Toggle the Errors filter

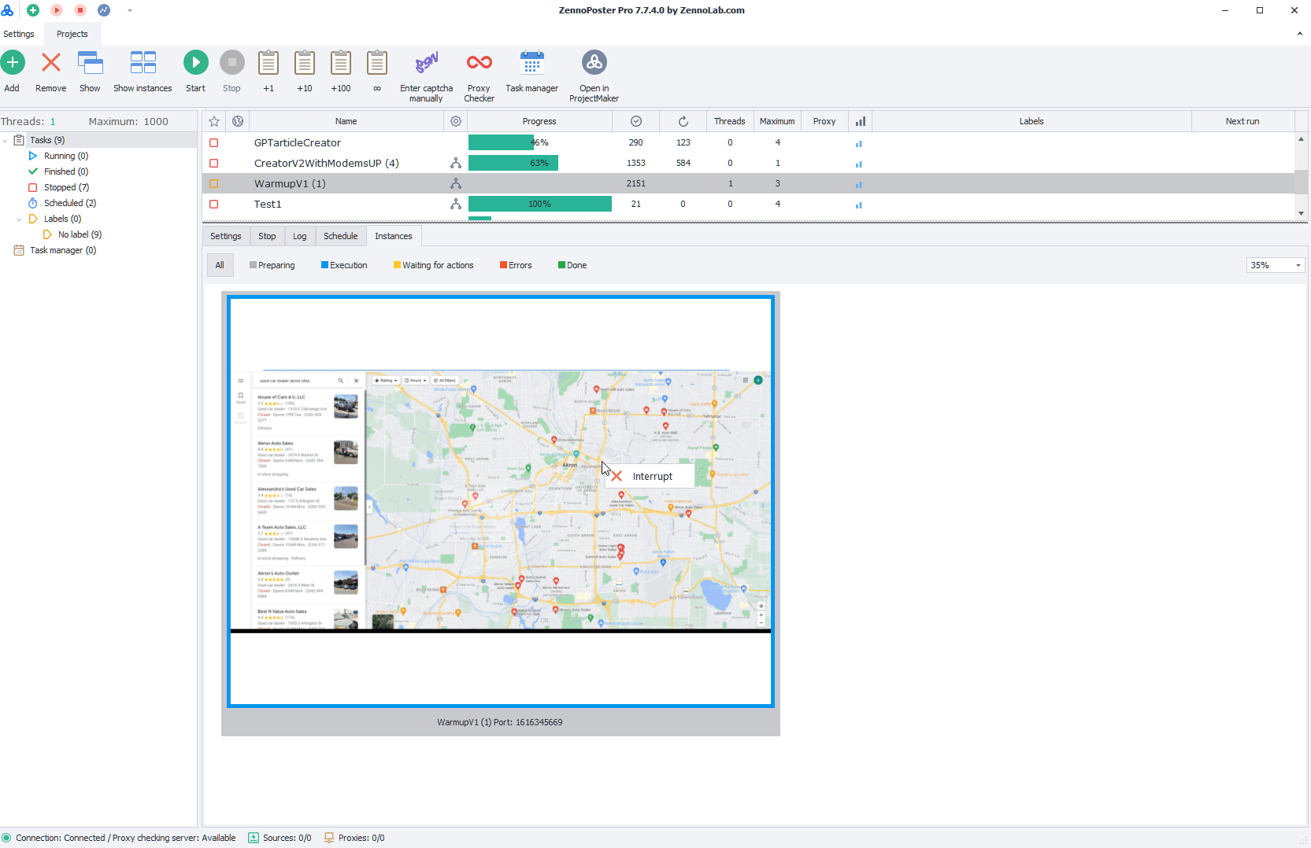coord(516,265)
